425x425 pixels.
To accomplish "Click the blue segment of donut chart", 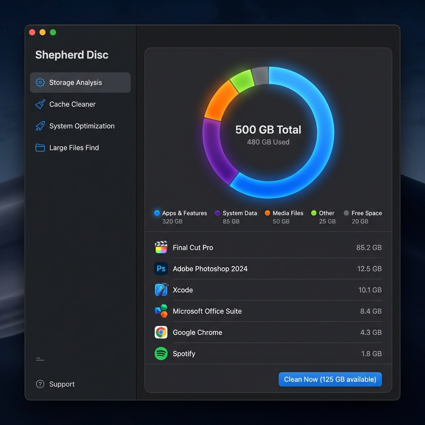I will [x=325, y=132].
